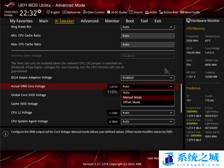The width and height of the screenshot is (224, 168).
Task: Click the Search question-mark icon
Action: click(131, 12)
